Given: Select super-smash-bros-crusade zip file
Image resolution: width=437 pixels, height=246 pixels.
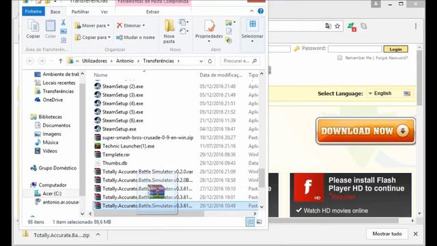Looking at the screenshot, I should 144,137.
